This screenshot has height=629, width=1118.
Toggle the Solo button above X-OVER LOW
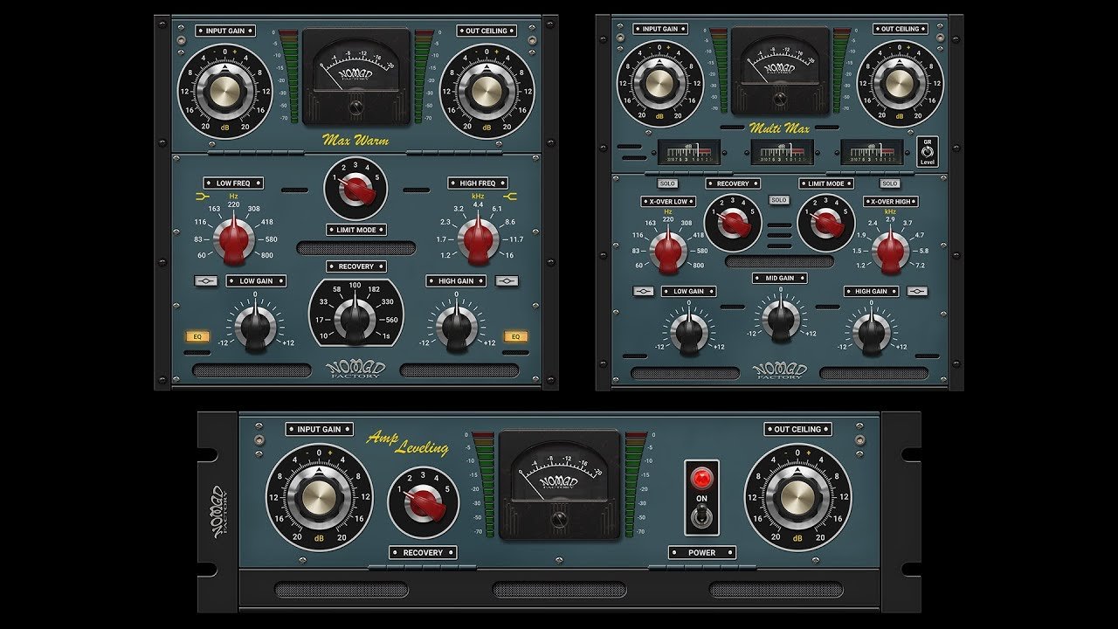click(668, 183)
